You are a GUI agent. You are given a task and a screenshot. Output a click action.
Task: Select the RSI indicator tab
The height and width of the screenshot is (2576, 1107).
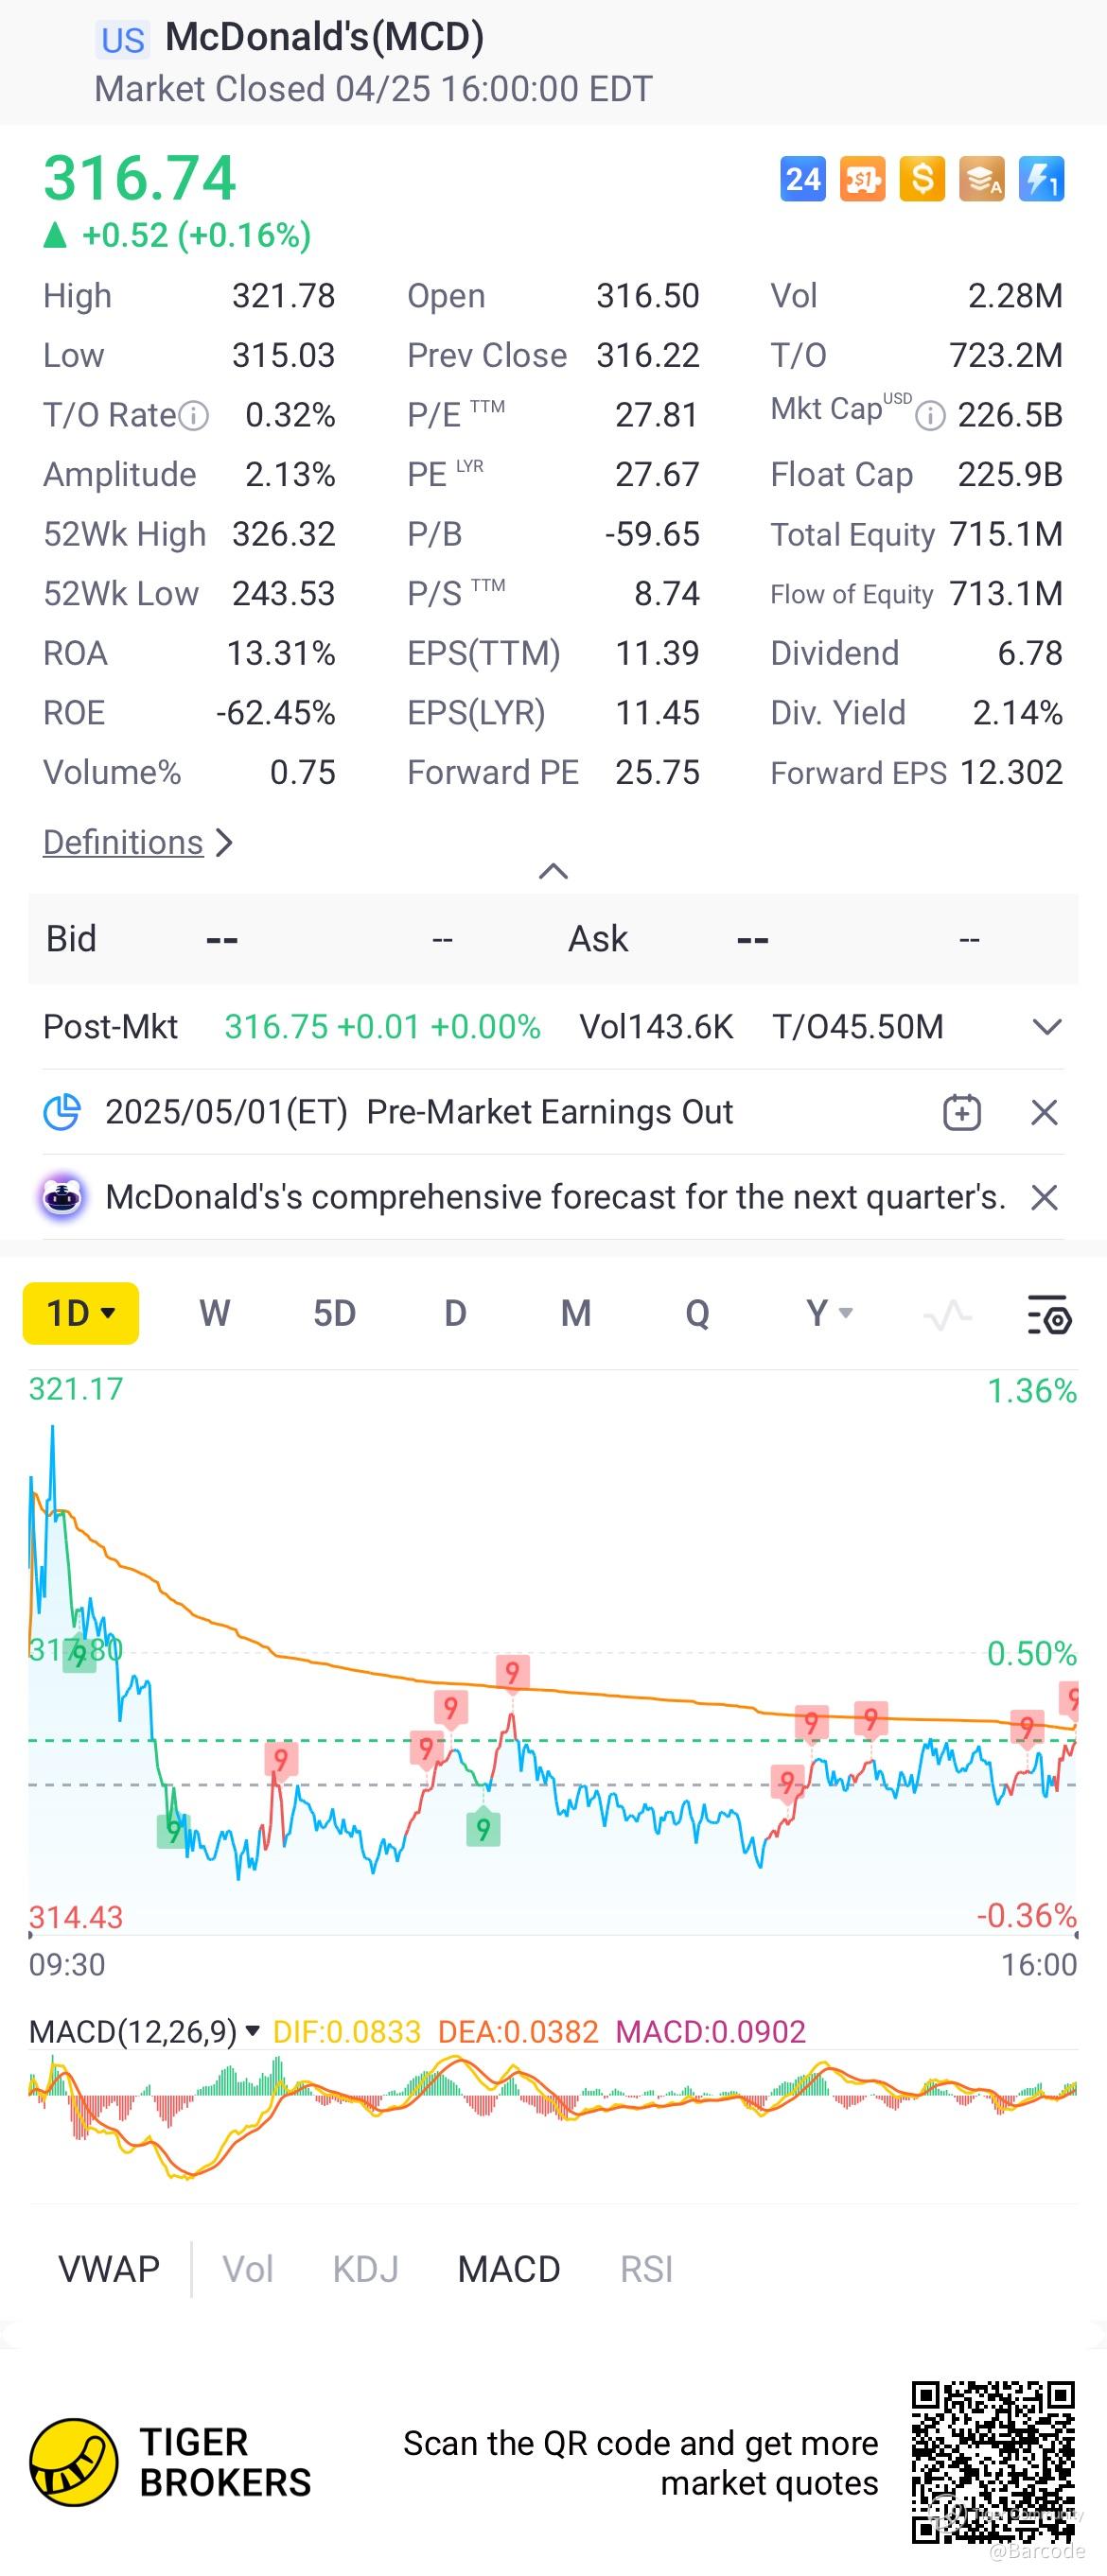pyautogui.click(x=645, y=2269)
